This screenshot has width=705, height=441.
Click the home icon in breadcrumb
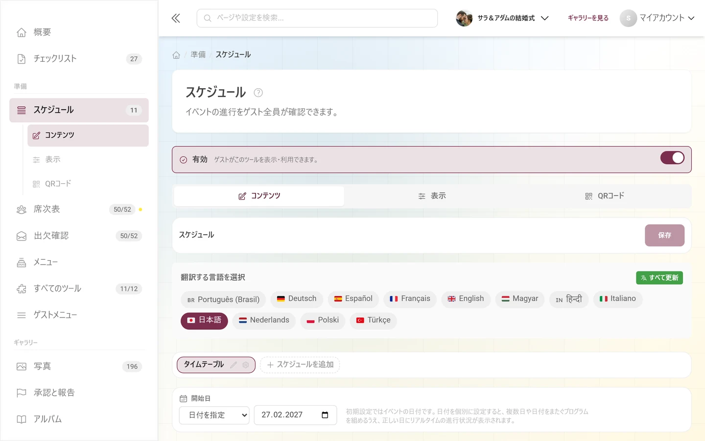pyautogui.click(x=176, y=55)
